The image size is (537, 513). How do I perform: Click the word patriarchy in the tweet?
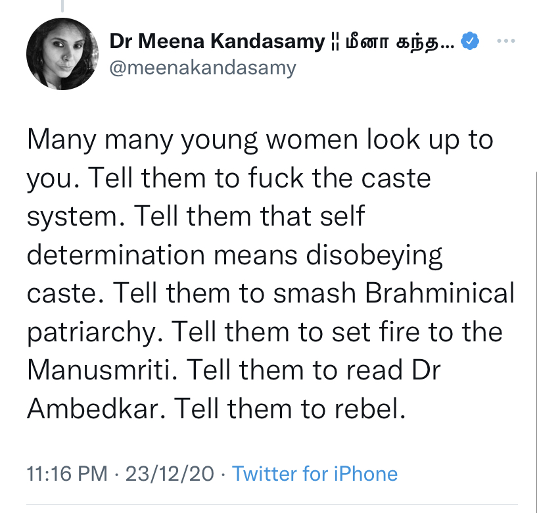coord(89,331)
